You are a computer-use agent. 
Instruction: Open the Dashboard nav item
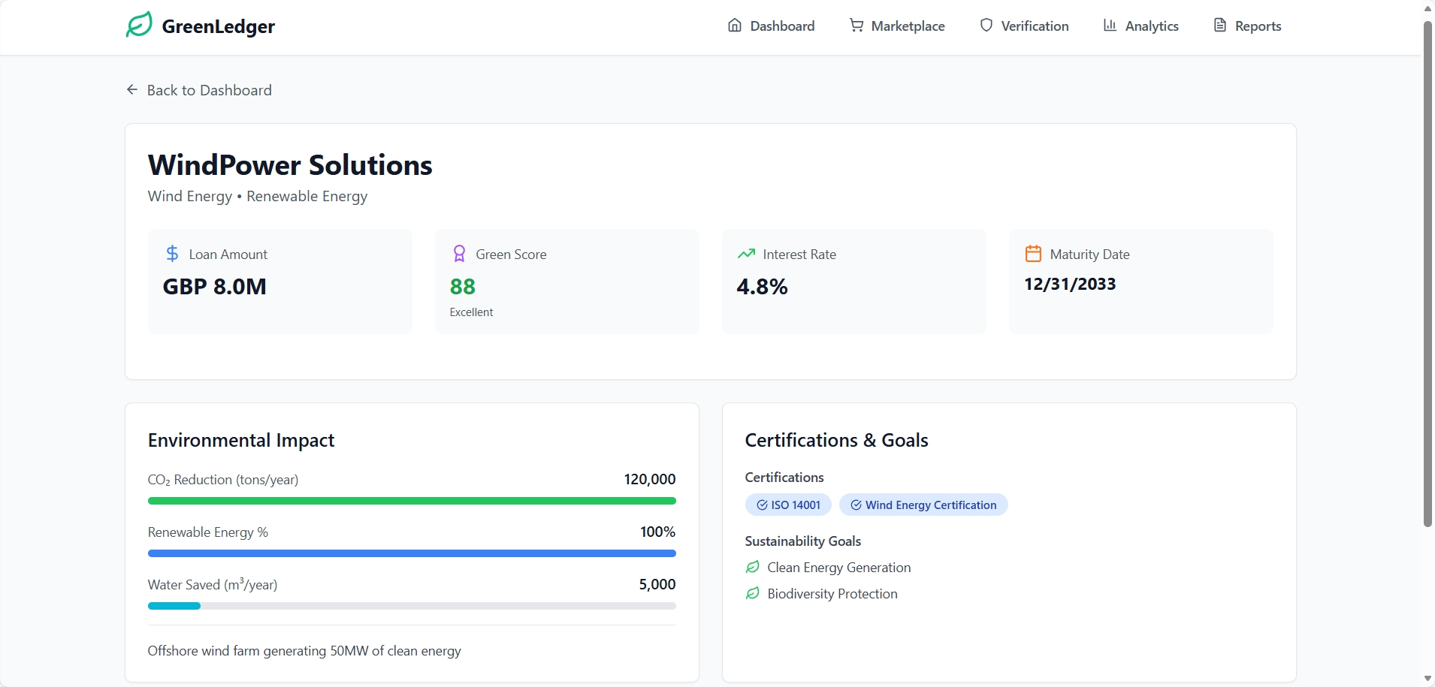[772, 26]
